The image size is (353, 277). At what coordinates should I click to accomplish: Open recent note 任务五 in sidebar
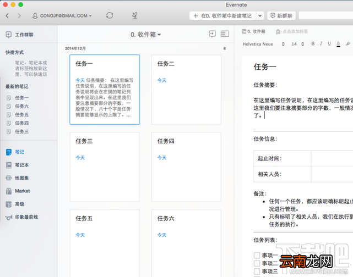pyautogui.click(x=22, y=114)
